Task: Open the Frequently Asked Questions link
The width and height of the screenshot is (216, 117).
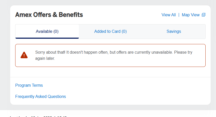Action: (x=41, y=97)
